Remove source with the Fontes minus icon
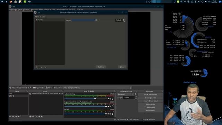222x125 pixels. 33,116
